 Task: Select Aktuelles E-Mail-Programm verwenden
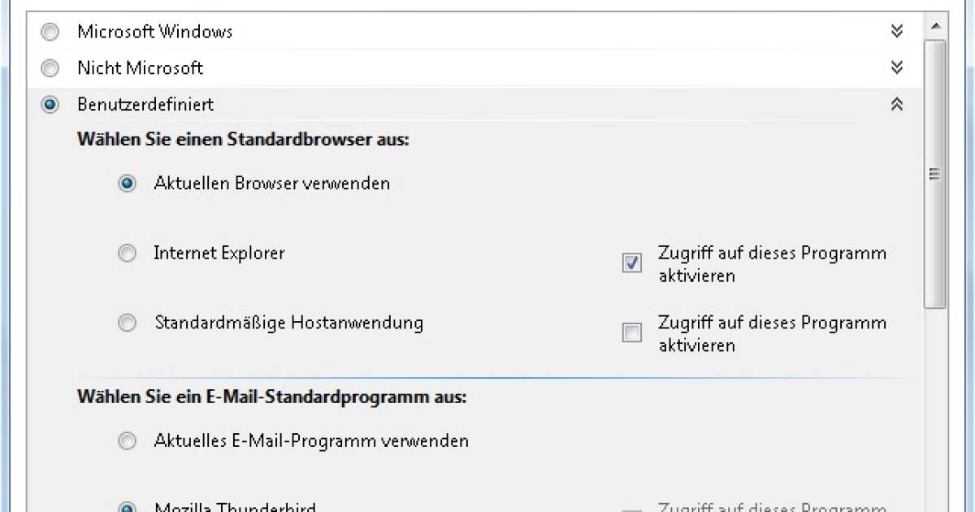click(127, 440)
